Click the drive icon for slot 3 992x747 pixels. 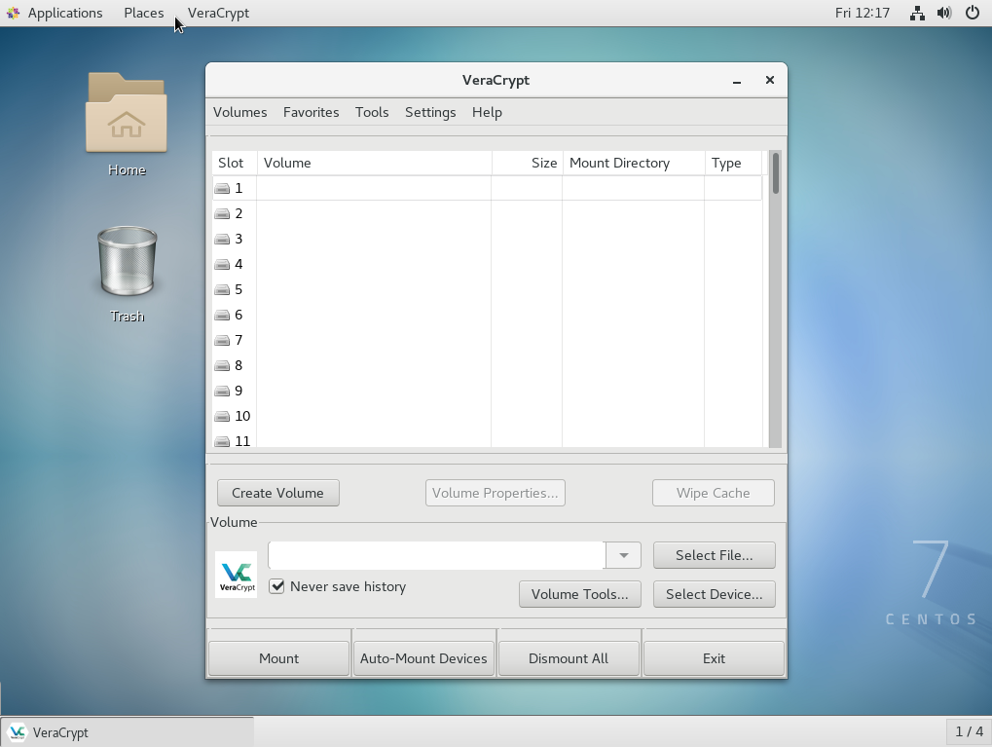[222, 239]
